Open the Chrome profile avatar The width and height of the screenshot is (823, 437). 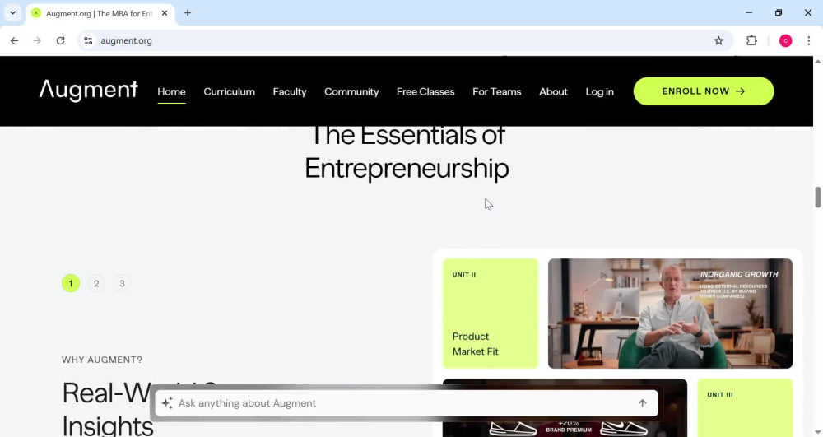(785, 40)
